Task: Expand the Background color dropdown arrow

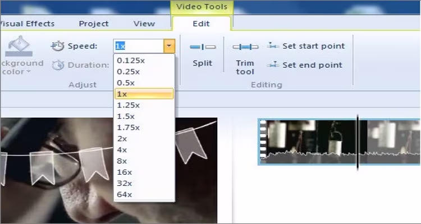Action: tap(29, 72)
